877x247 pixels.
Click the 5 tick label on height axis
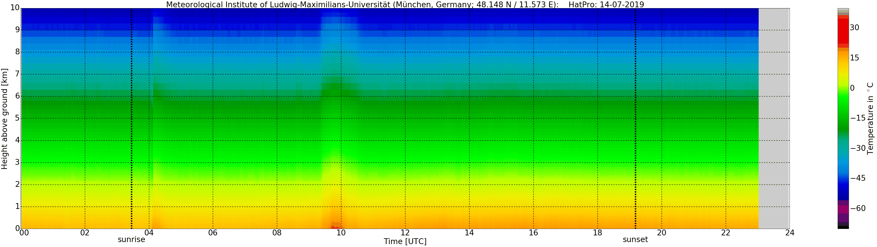click(x=17, y=118)
